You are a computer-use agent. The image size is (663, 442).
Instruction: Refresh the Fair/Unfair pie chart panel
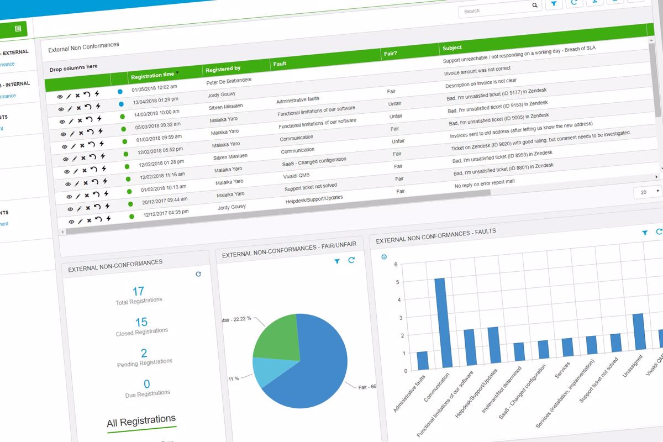351,260
